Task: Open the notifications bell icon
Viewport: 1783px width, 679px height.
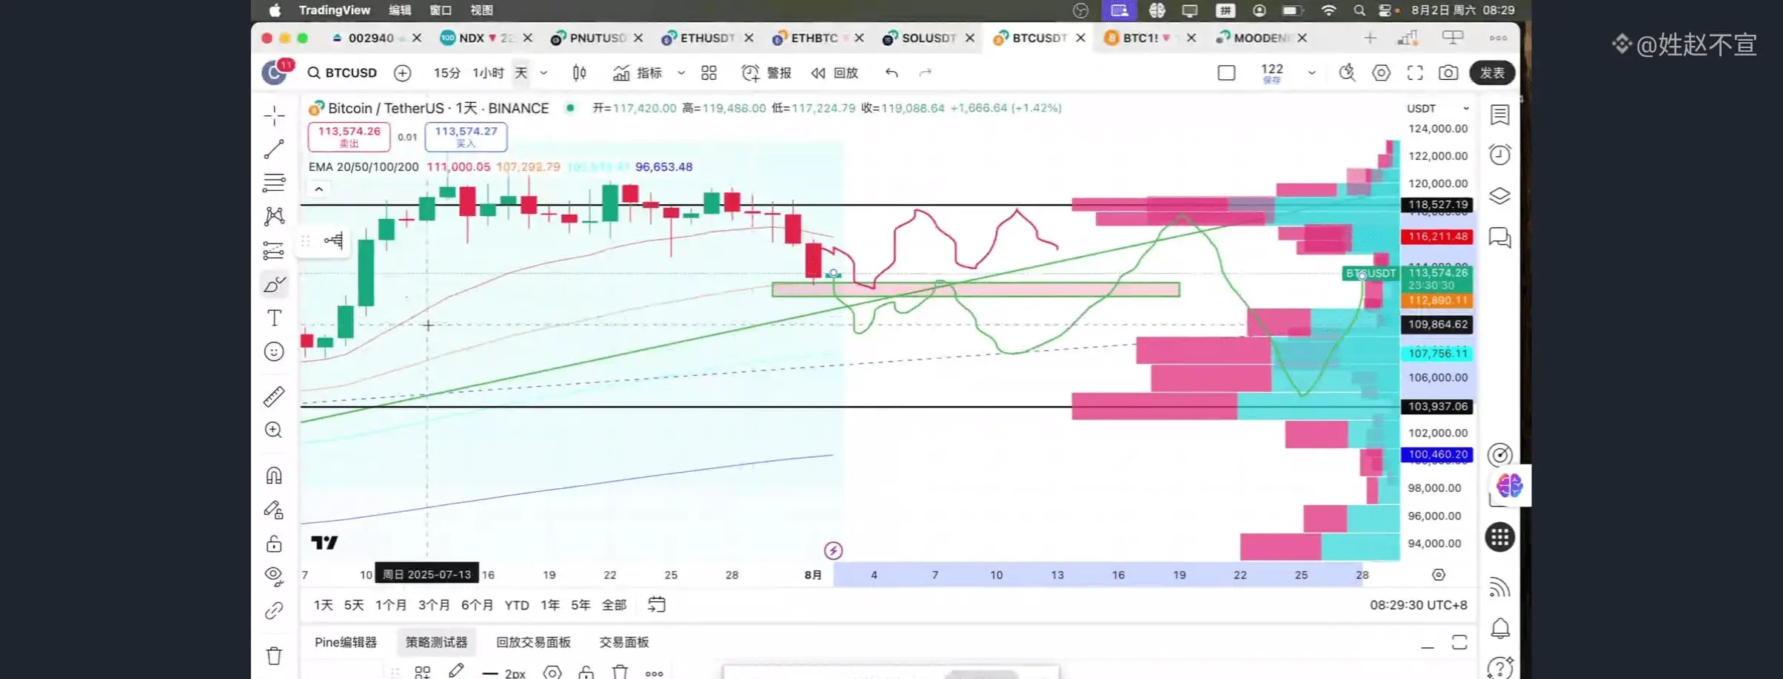Action: (1500, 629)
